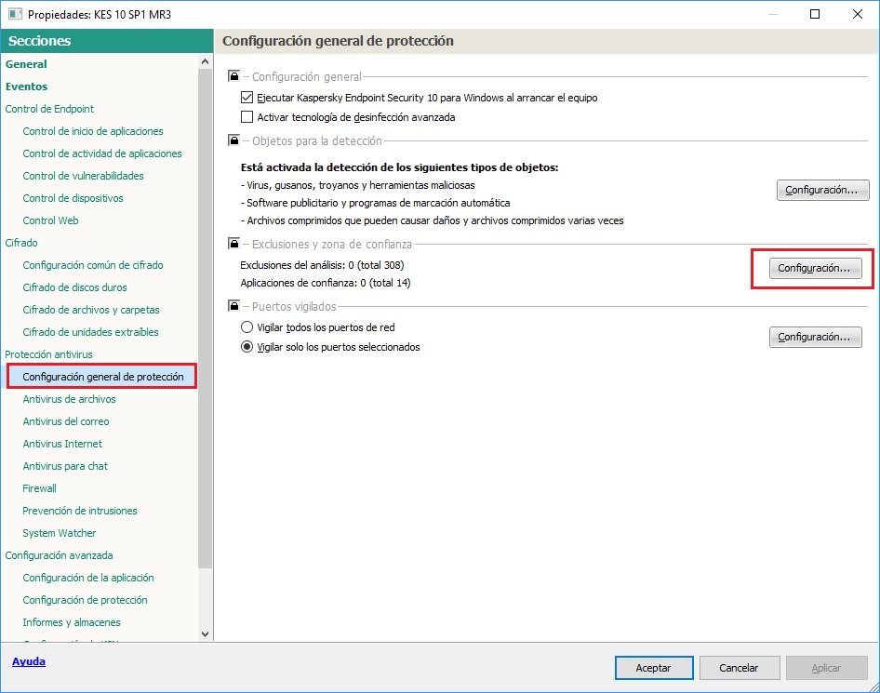Toggle the lock icon beside Configuración general
Screen dimensions: 880x693
tap(234, 75)
